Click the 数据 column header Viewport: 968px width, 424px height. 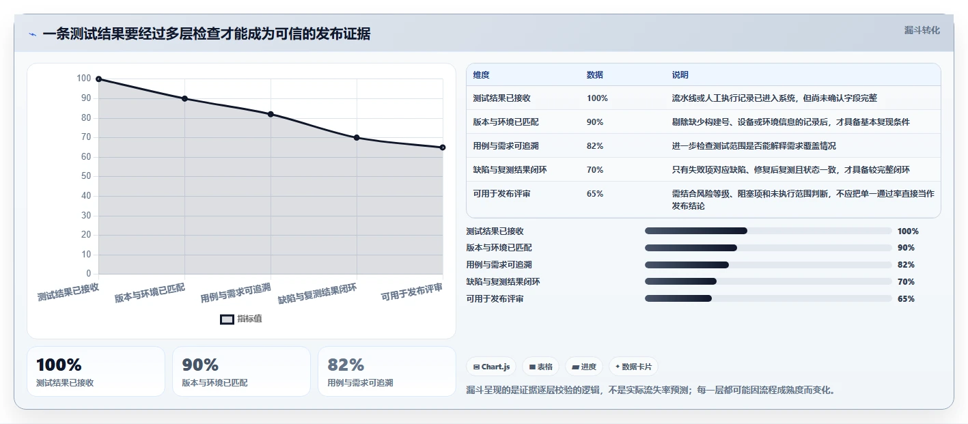(595, 75)
